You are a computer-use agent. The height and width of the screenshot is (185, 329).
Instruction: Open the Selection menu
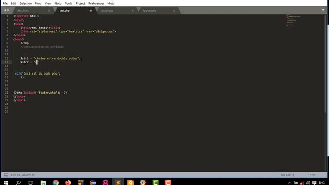pyautogui.click(x=26, y=3)
